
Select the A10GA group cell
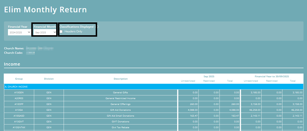coord(19,110)
